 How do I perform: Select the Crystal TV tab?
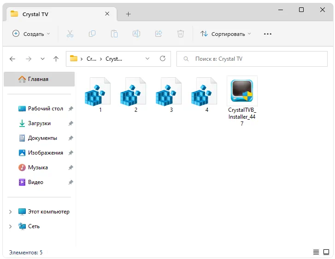tap(62, 14)
